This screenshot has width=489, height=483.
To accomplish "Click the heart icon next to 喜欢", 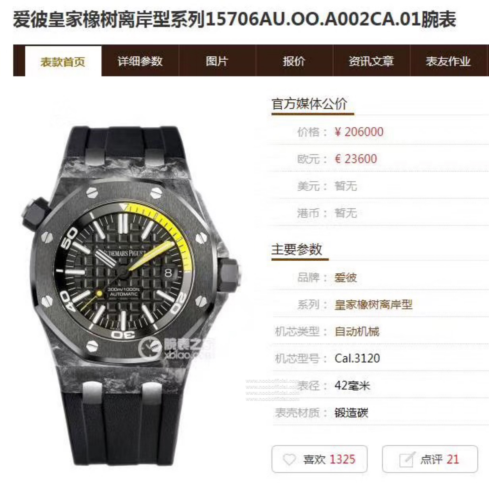I will 289,460.
